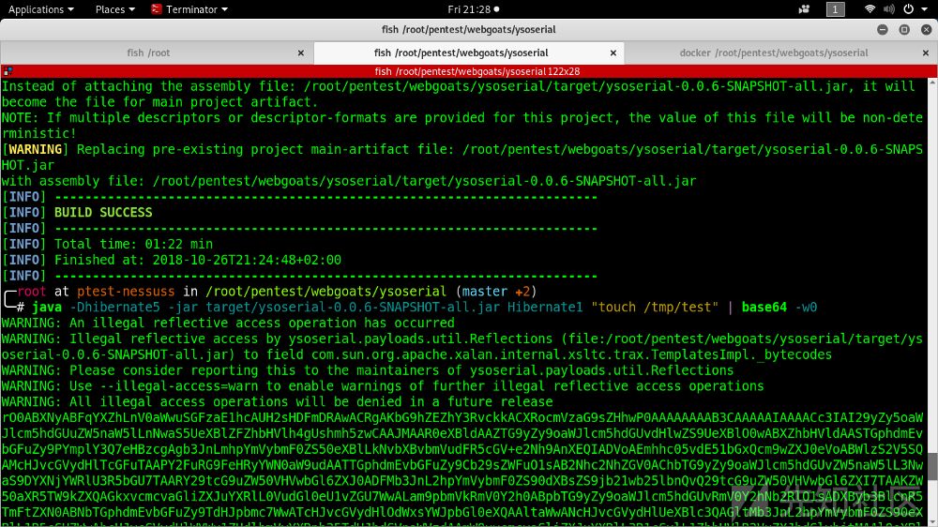Click 'WARNING: Please consider reporting' line

pos(368,370)
